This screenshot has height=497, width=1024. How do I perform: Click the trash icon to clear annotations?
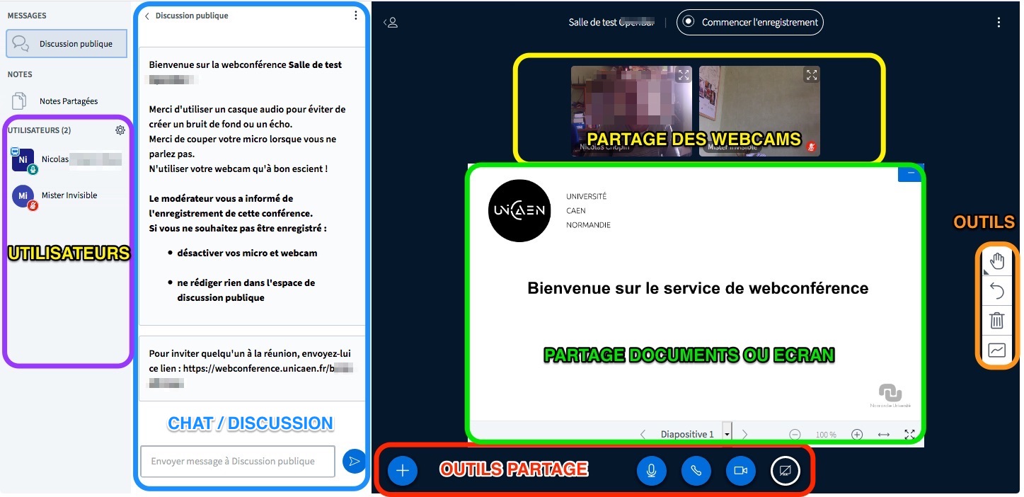(x=996, y=321)
